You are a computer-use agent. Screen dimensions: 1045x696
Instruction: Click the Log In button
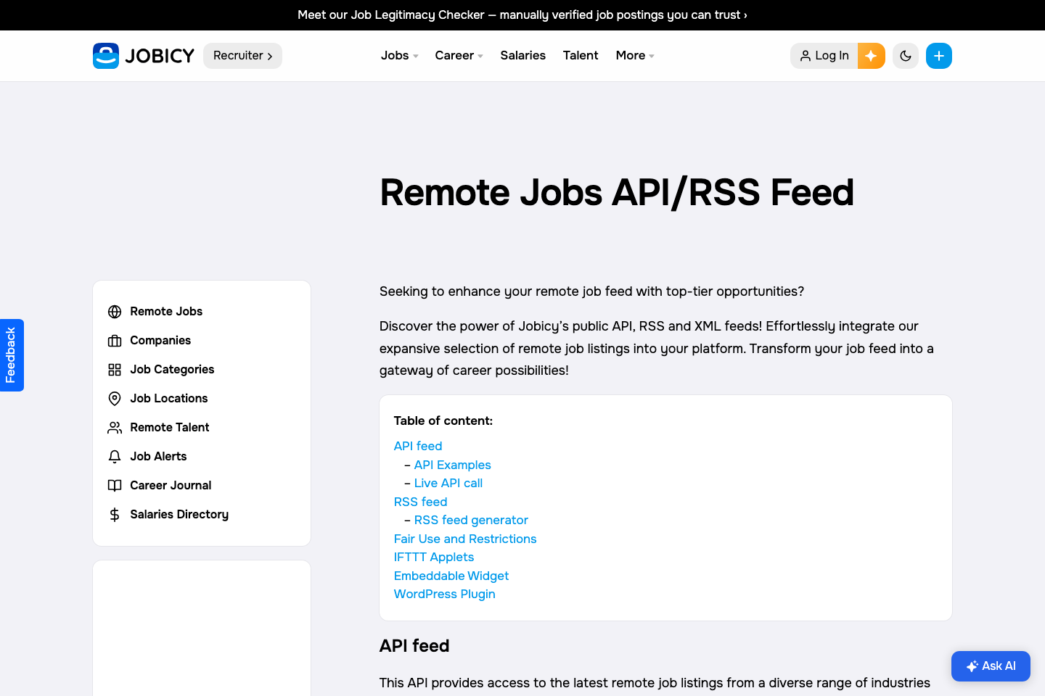(824, 55)
